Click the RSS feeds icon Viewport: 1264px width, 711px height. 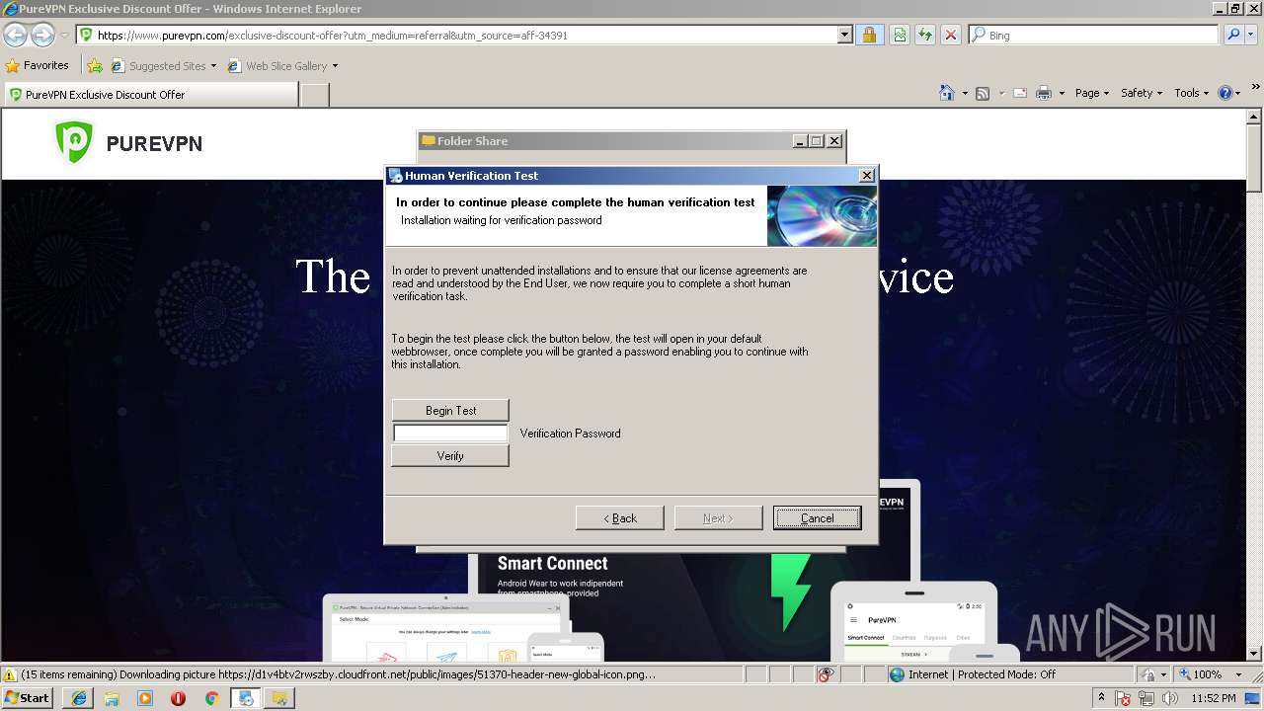pos(983,93)
